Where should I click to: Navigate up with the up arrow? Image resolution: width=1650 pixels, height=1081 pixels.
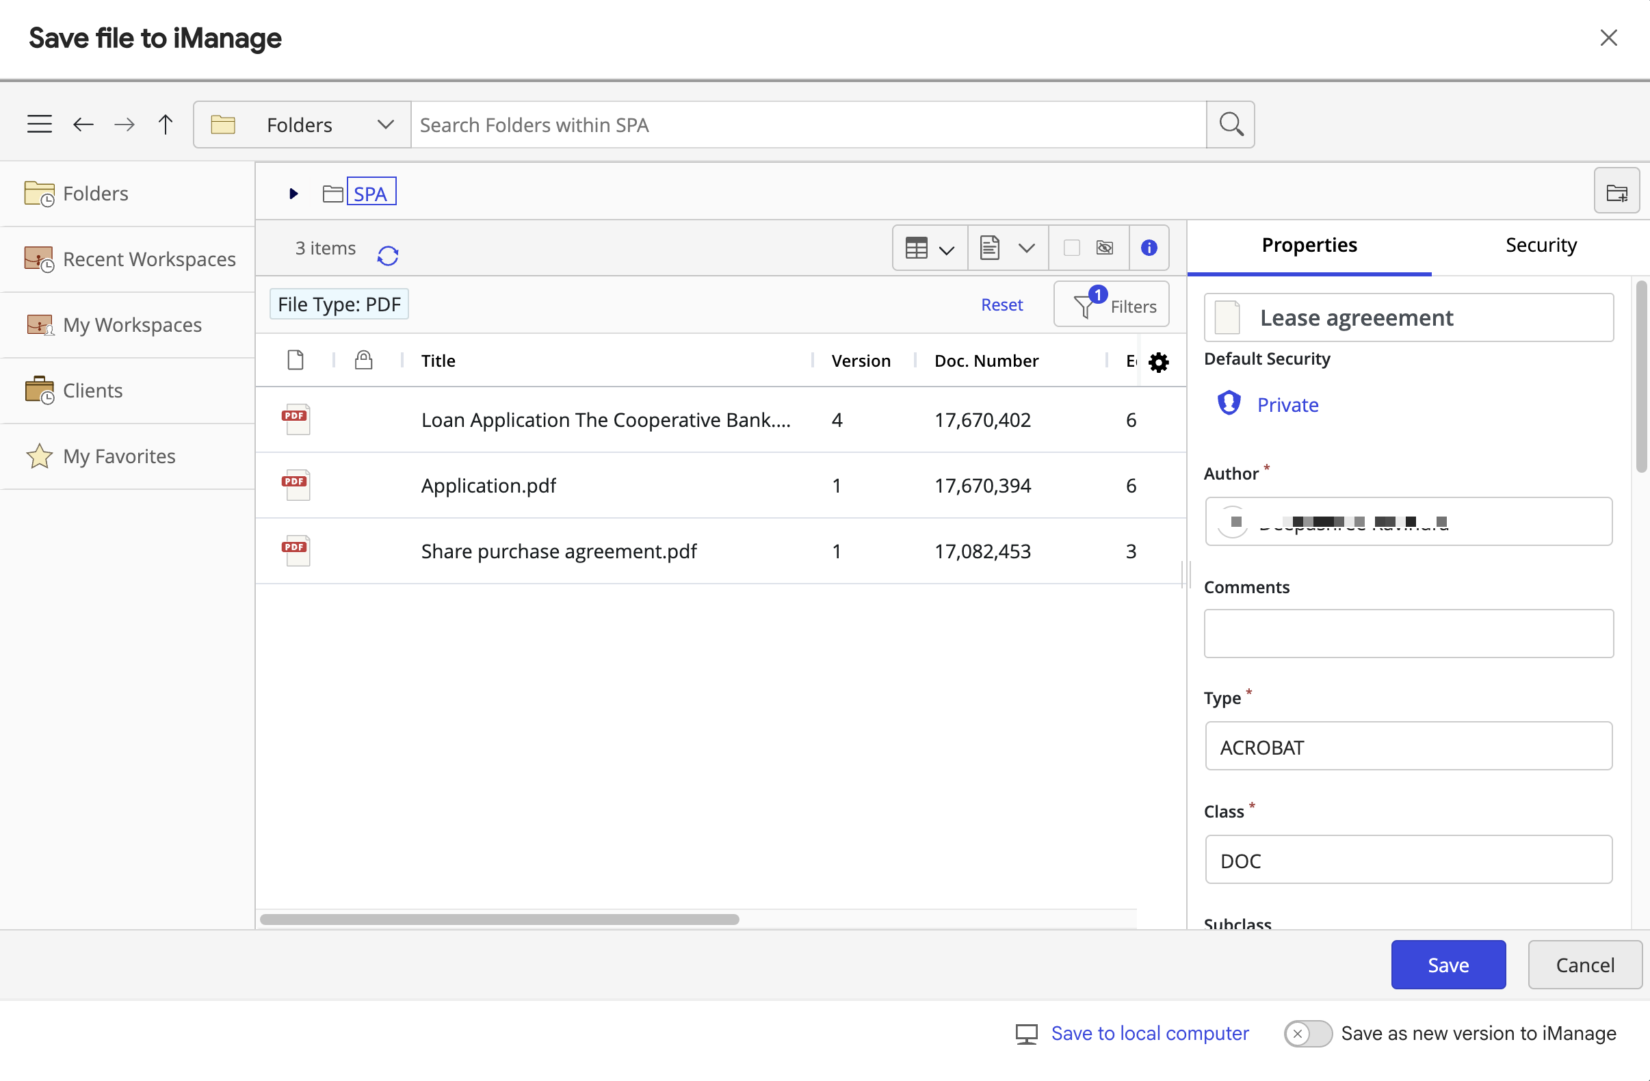[165, 124]
